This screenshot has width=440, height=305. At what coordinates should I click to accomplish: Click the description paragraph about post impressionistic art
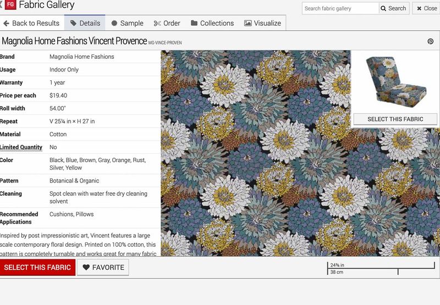78,245
